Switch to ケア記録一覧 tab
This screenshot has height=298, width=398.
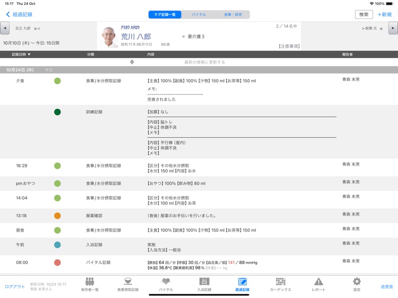pyautogui.click(x=165, y=14)
